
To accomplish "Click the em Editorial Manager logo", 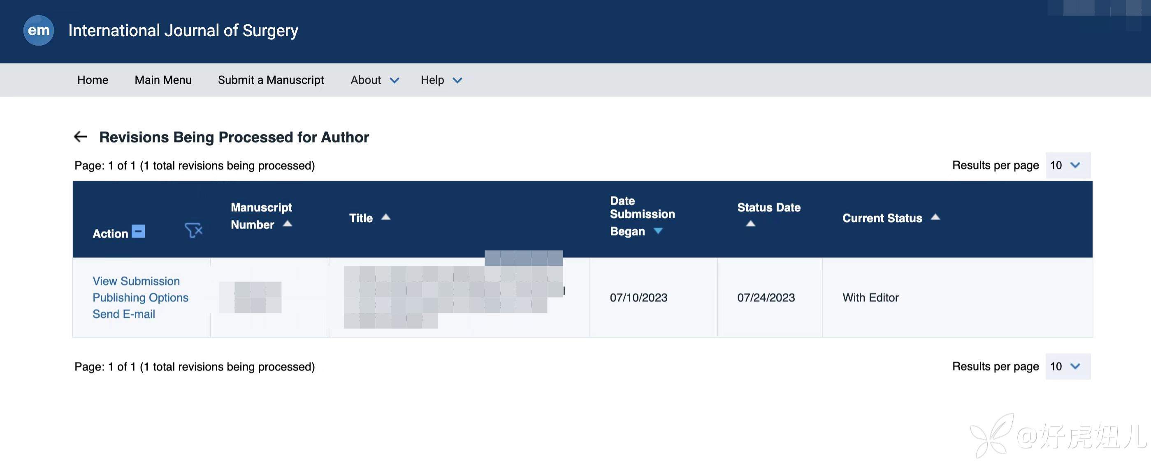I will click(x=38, y=30).
